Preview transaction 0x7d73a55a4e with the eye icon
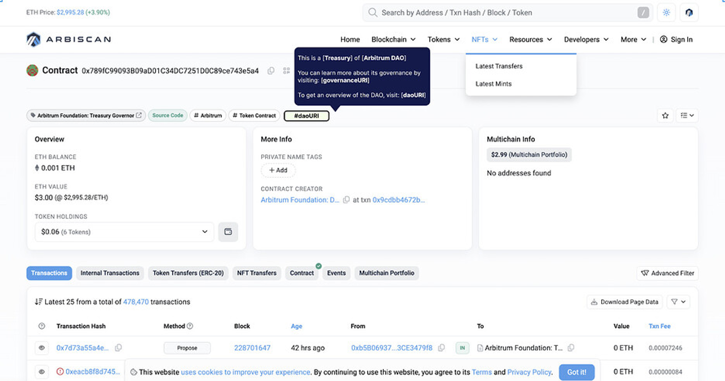725x381 pixels. (42, 348)
